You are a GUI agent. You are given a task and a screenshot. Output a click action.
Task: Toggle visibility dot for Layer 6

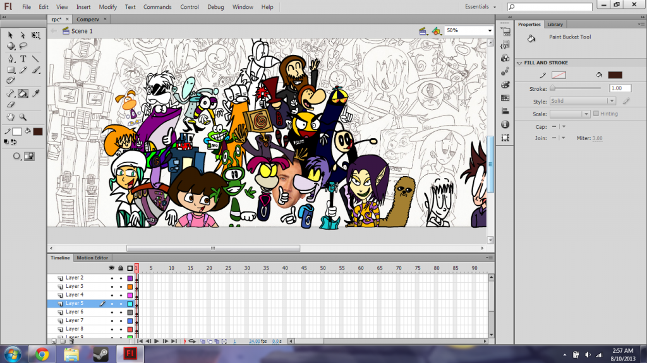pyautogui.click(x=112, y=312)
